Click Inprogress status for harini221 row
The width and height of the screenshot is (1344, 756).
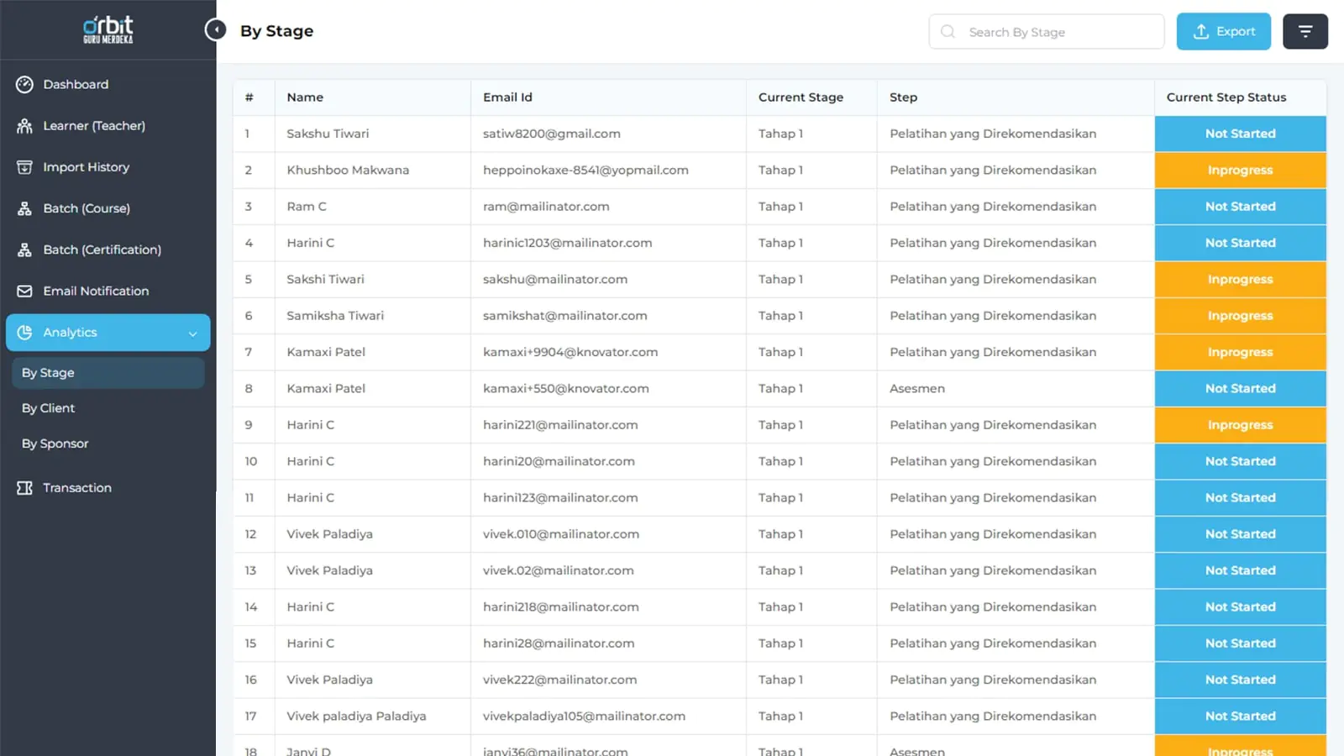tap(1240, 425)
